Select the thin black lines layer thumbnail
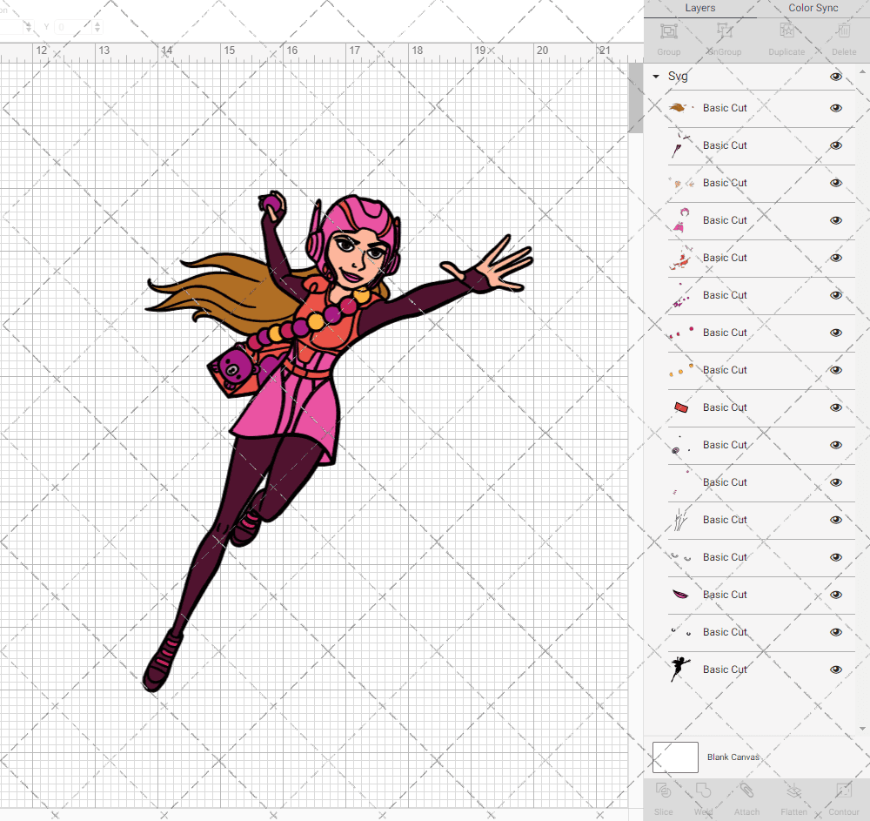This screenshot has height=821, width=870. tap(681, 520)
